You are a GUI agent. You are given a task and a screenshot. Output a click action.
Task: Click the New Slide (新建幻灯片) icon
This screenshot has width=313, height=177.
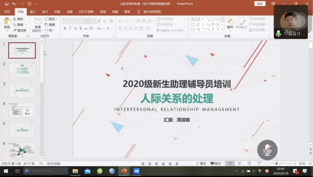[37, 23]
